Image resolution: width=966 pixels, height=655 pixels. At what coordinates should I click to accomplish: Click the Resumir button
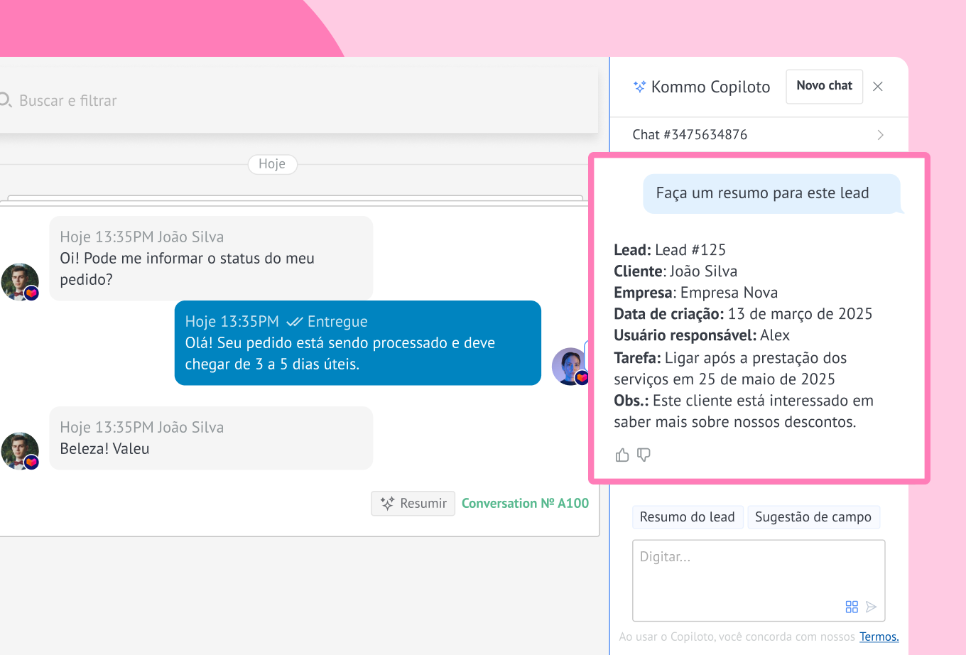tap(413, 503)
